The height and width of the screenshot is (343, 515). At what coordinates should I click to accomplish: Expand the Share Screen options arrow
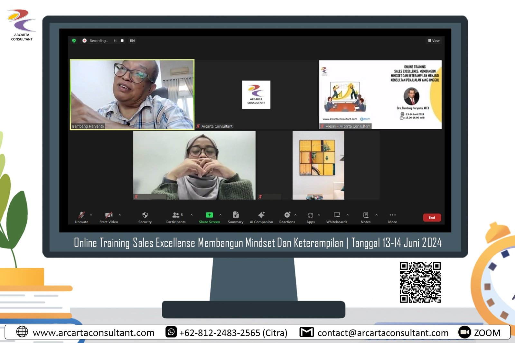pyautogui.click(x=220, y=215)
